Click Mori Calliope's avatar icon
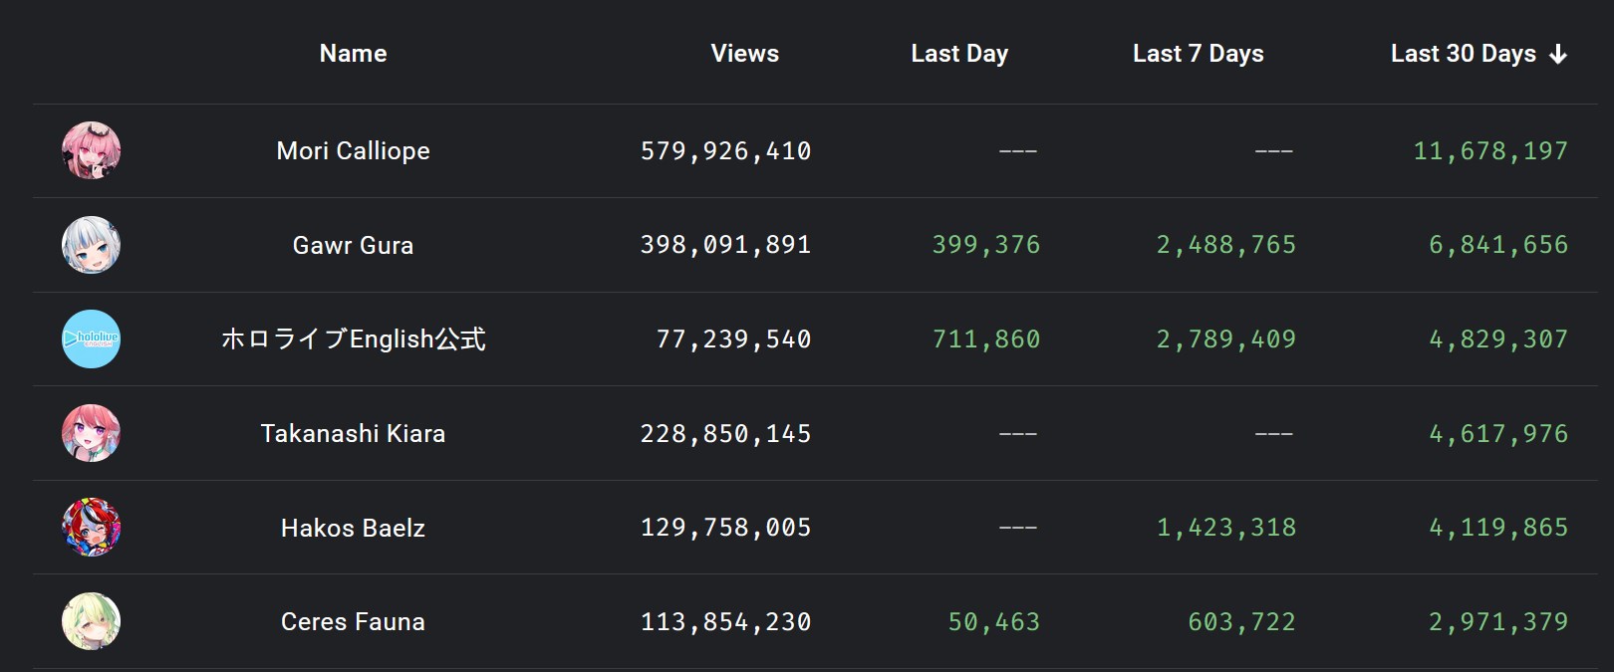 tap(92, 151)
